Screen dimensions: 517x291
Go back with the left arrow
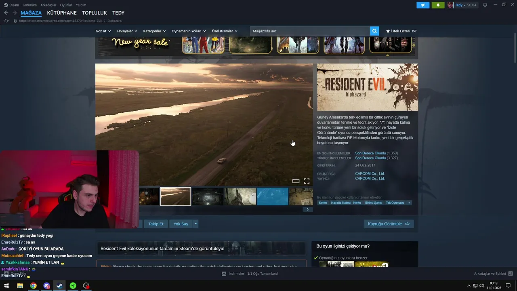coord(6,13)
